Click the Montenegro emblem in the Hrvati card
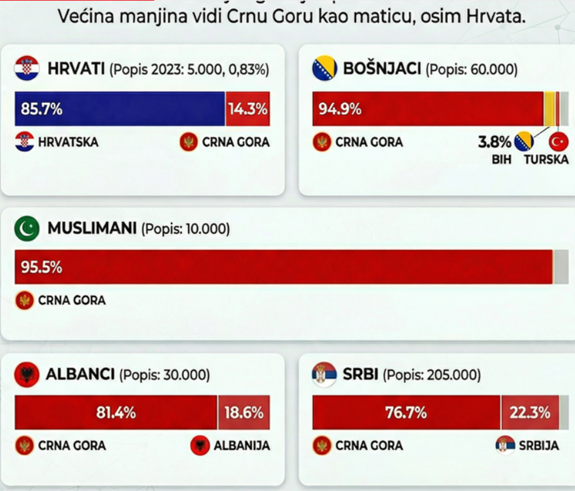Image resolution: width=575 pixels, height=491 pixels. point(189,142)
